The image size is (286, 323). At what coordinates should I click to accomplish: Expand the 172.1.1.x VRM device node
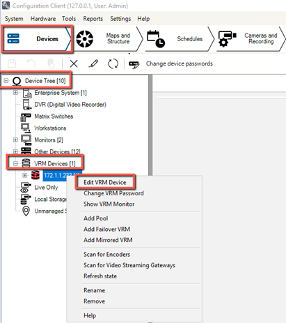(25, 175)
